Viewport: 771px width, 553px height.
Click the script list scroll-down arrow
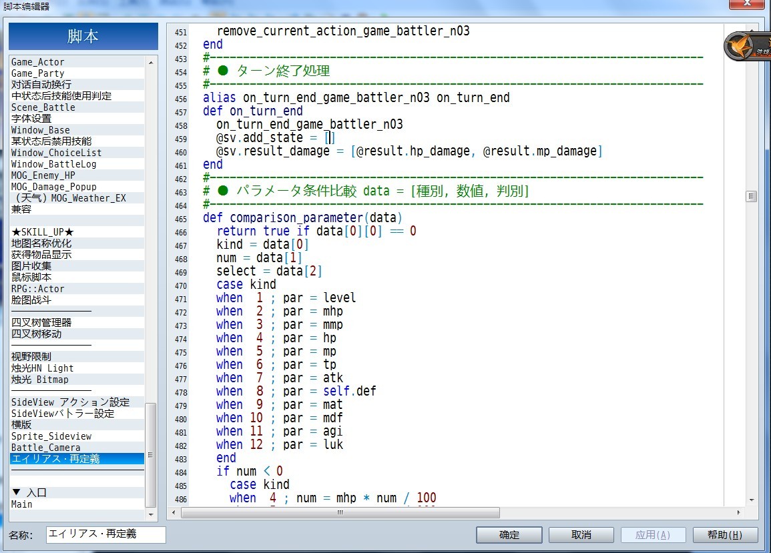click(151, 515)
